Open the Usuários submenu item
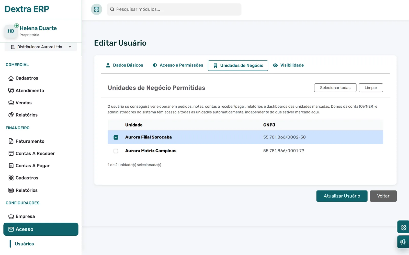Screen dimensions: 409x255 (24, 244)
